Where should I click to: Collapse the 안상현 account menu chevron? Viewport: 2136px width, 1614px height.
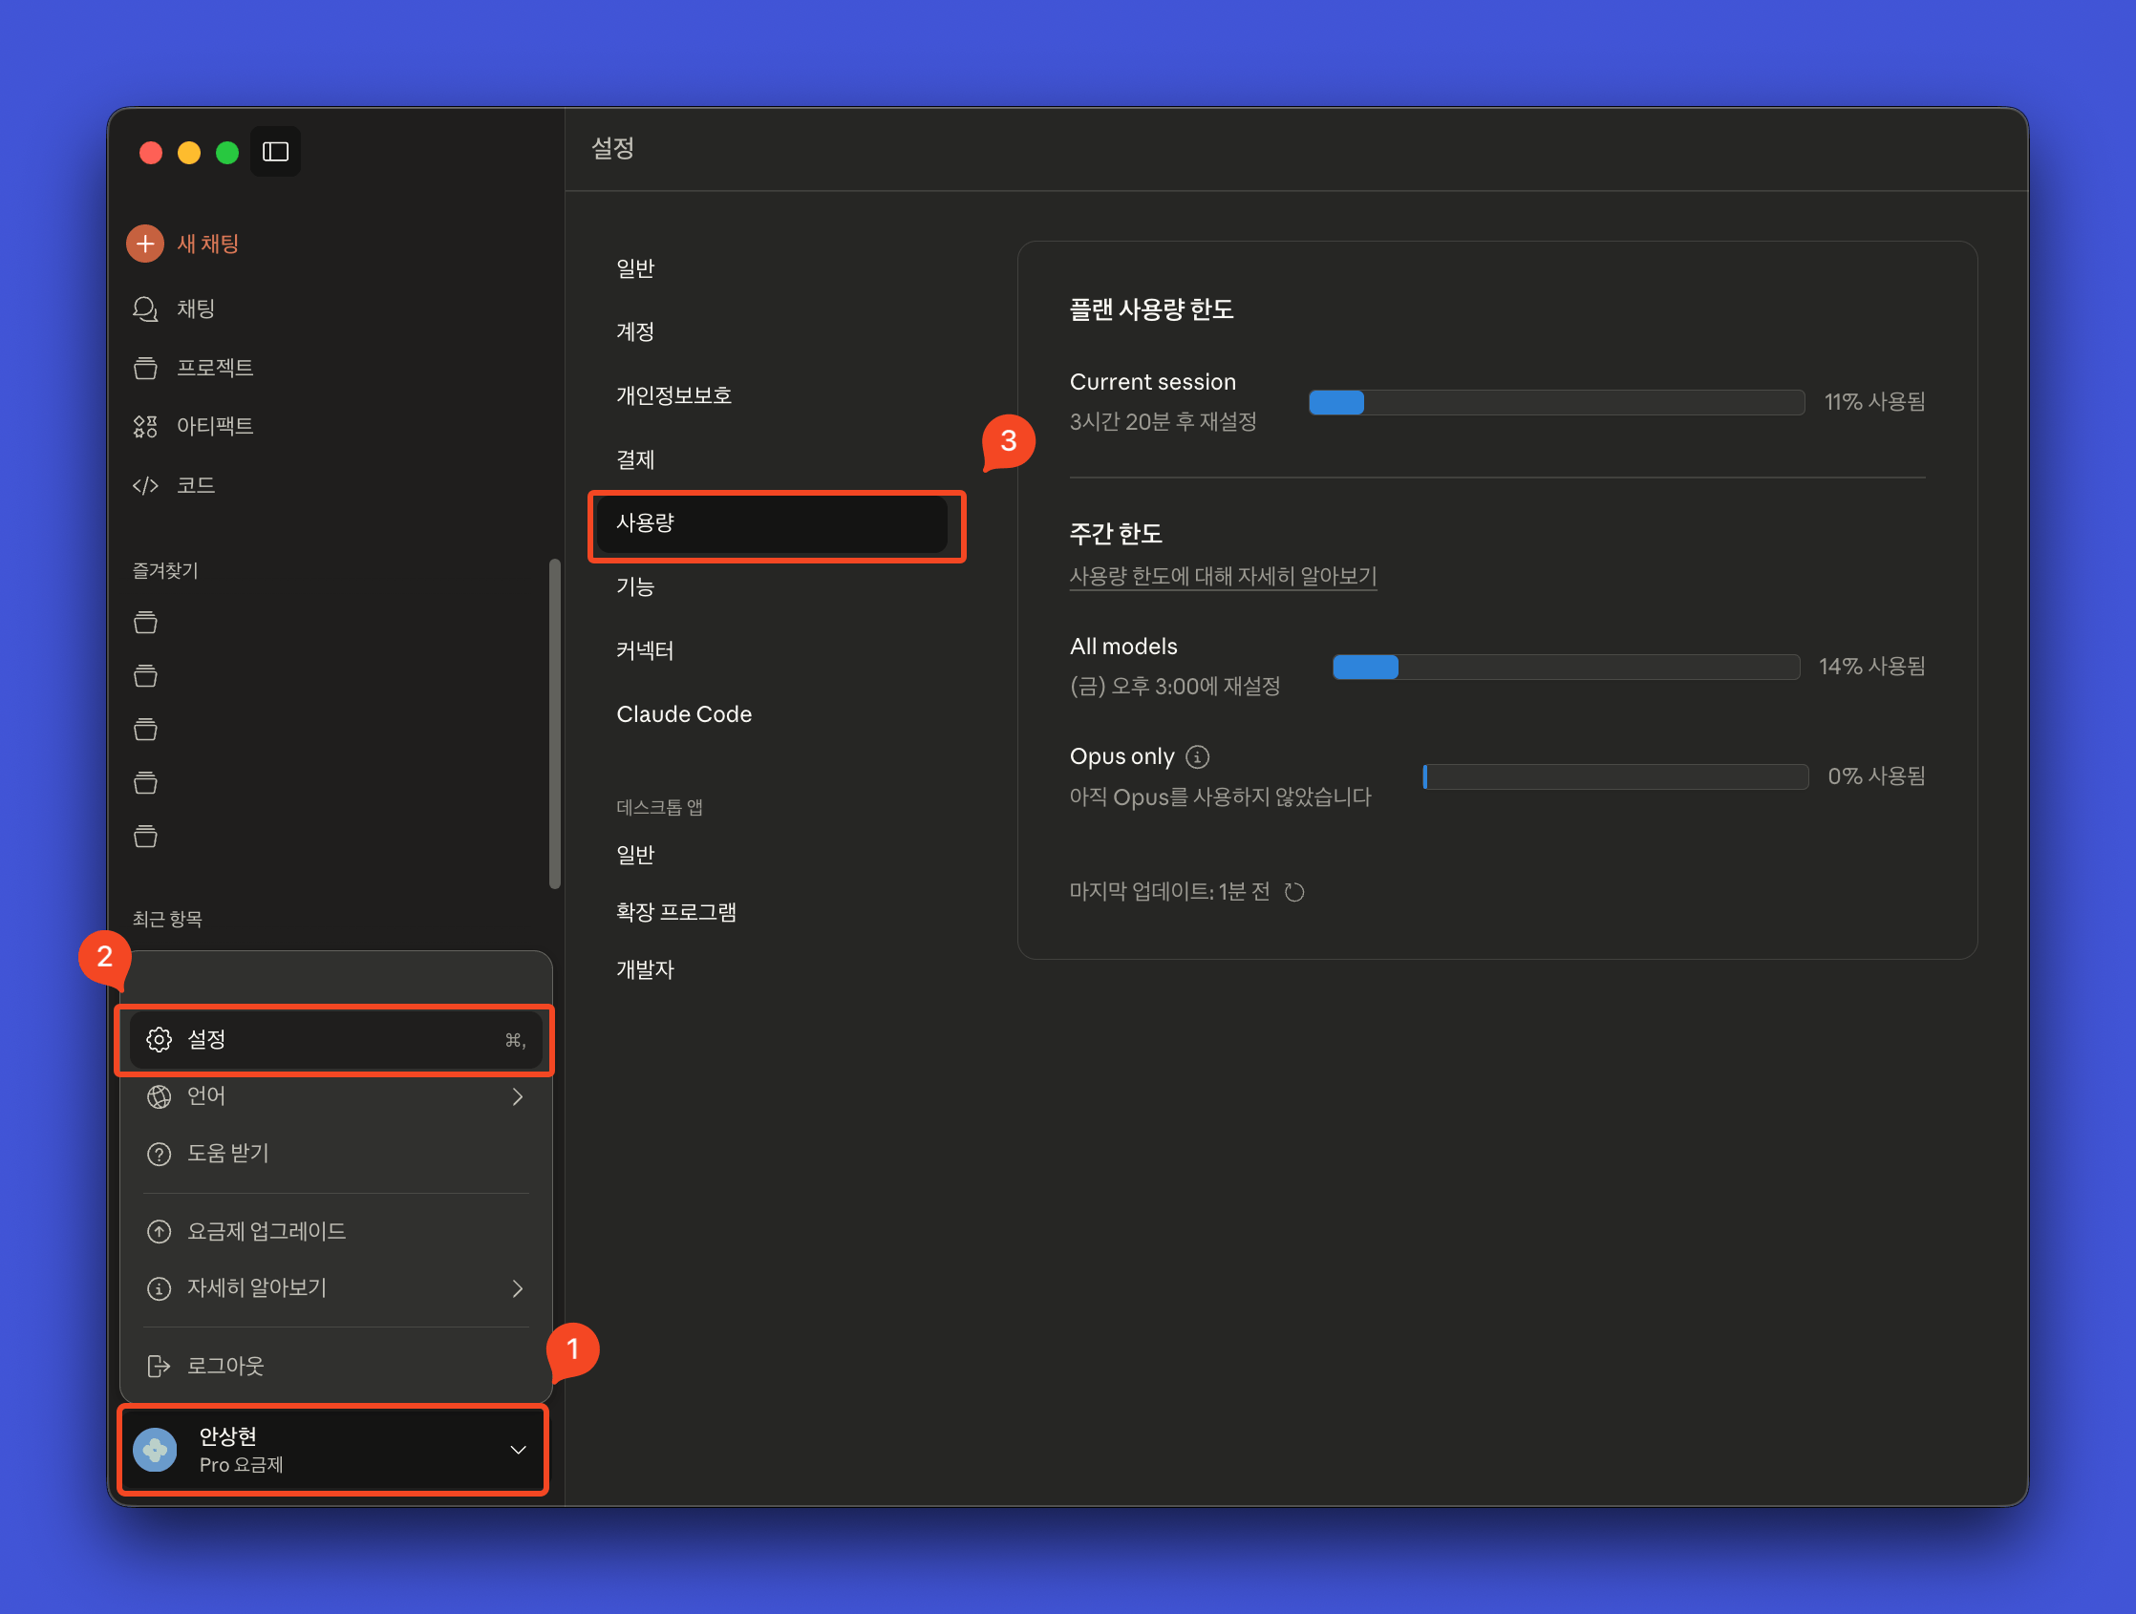point(518,1450)
